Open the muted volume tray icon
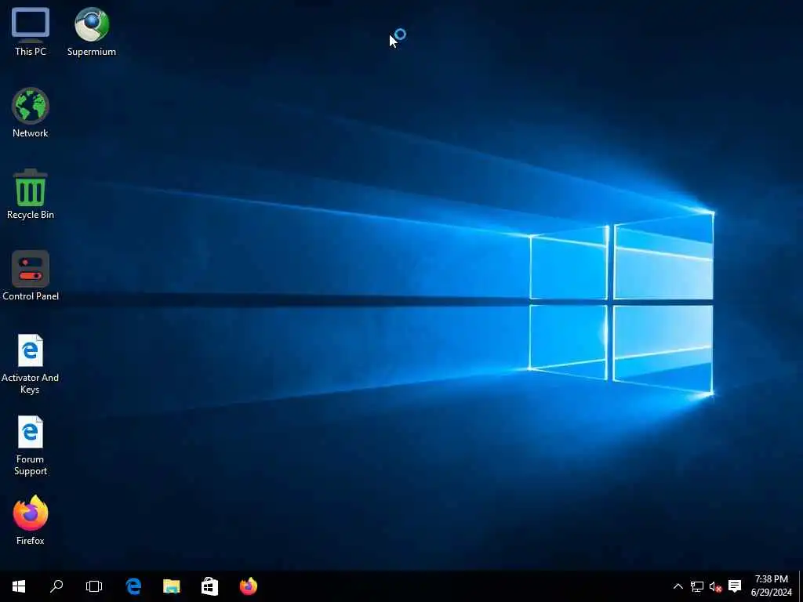 (x=715, y=586)
